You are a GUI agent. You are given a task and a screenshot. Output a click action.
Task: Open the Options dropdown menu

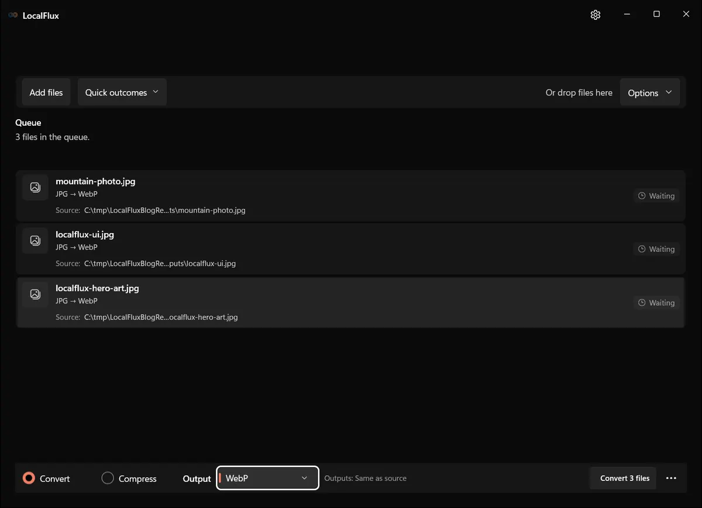click(x=650, y=93)
